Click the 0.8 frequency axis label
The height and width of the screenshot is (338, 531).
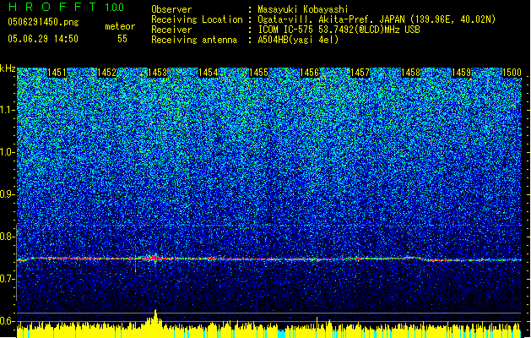click(x=8, y=237)
